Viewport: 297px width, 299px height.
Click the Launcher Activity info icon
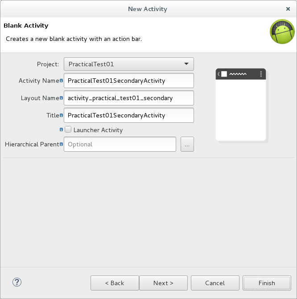coord(61,129)
